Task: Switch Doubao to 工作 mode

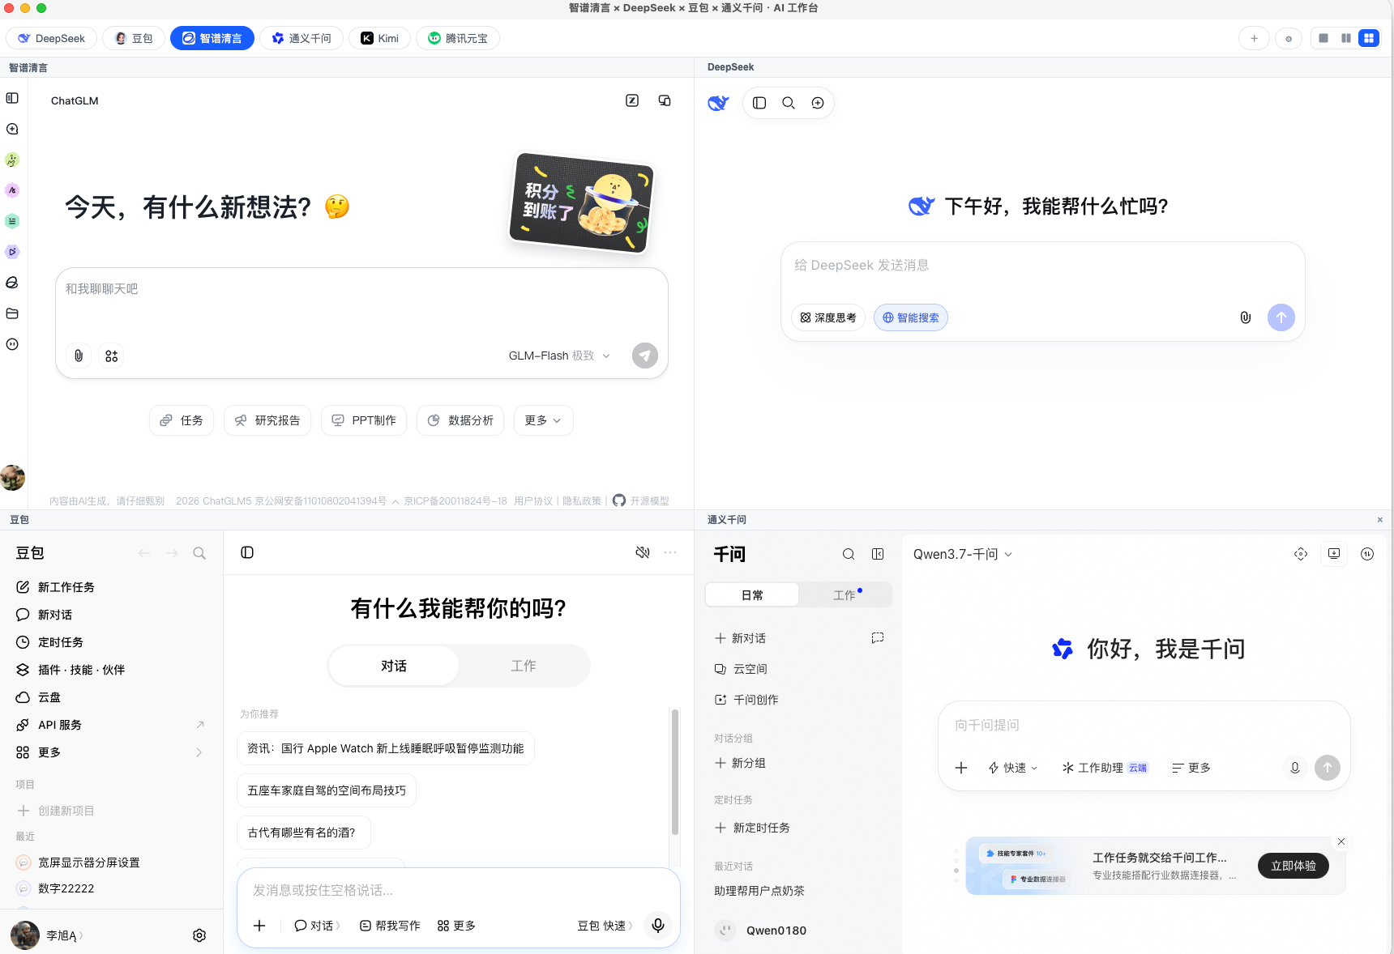Action: pyautogui.click(x=524, y=666)
